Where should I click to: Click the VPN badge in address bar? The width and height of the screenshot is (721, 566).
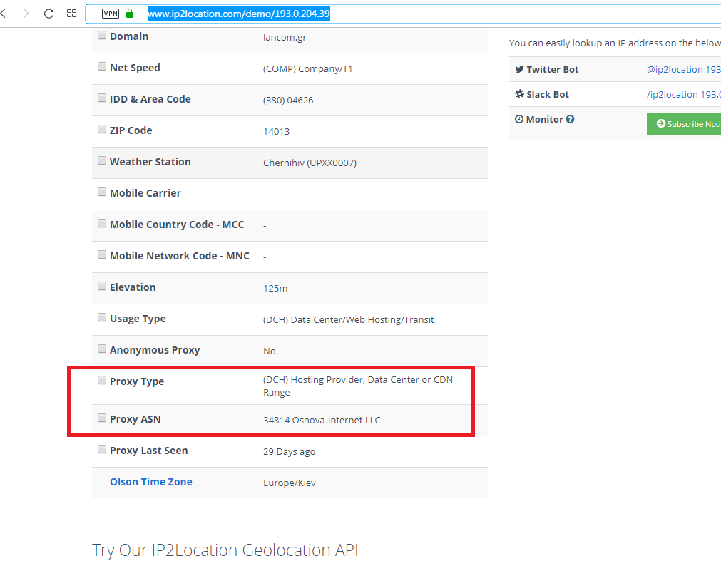(111, 14)
